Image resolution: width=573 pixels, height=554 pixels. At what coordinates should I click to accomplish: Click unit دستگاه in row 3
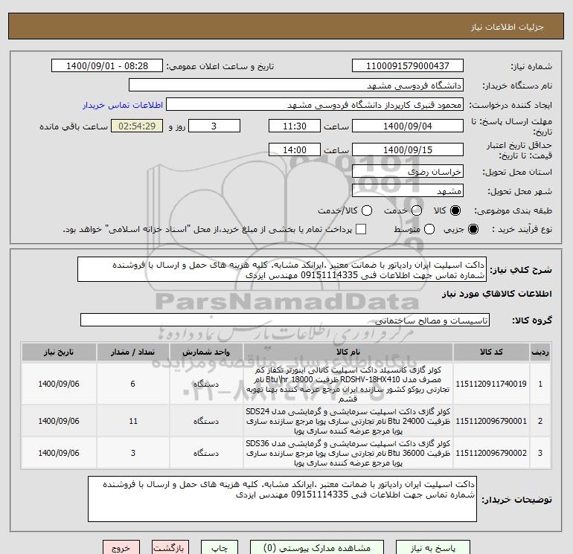click(x=206, y=453)
